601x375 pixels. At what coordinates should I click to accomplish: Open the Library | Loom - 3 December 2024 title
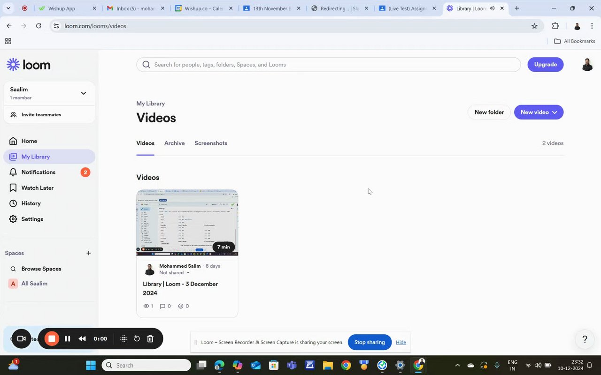pyautogui.click(x=180, y=288)
